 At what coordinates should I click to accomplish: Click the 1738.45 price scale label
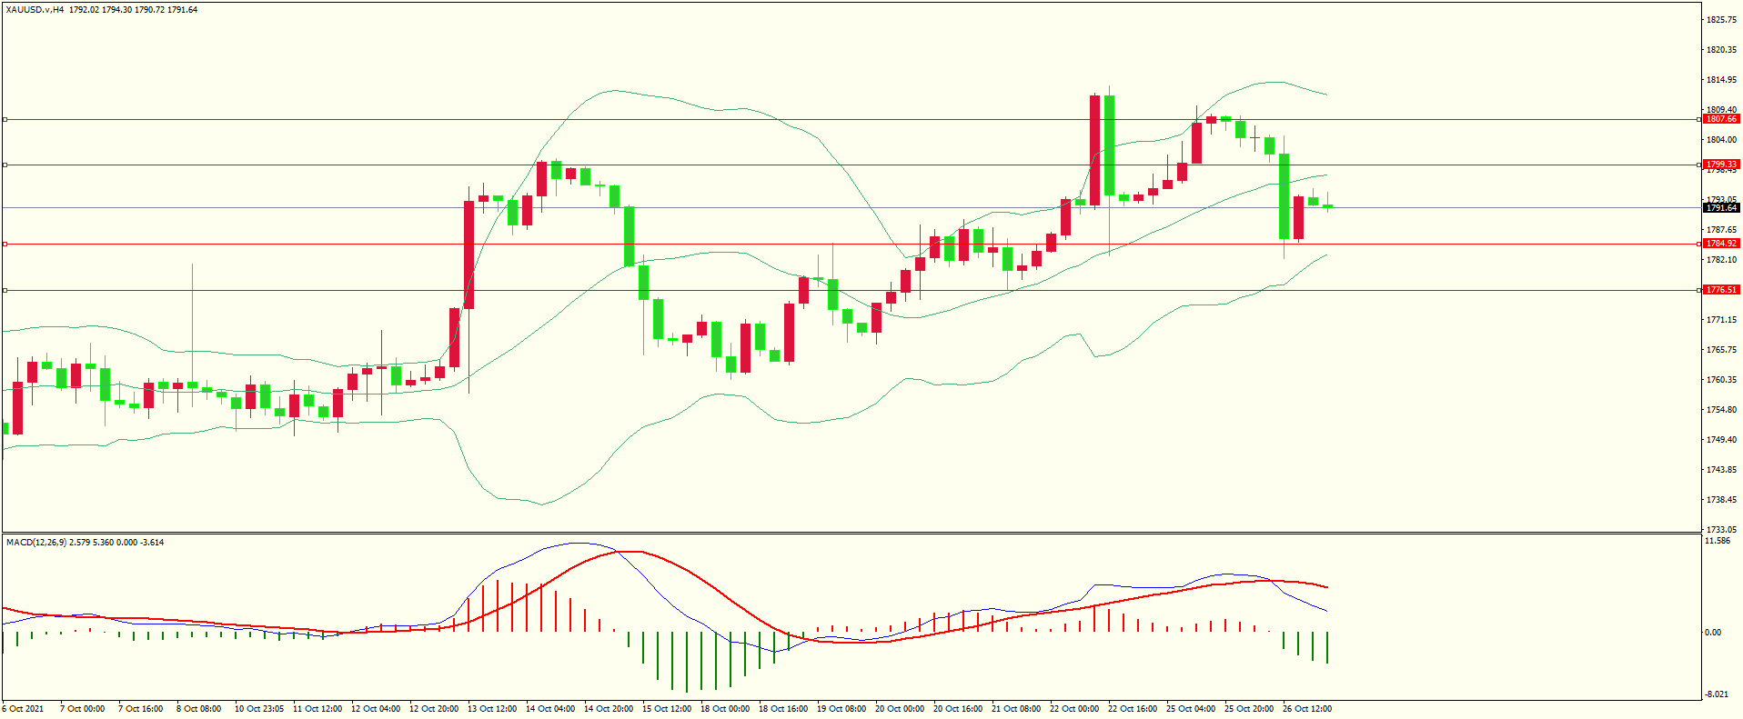(1721, 500)
